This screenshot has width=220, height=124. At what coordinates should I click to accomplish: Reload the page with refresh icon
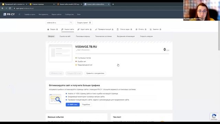click(10, 8)
